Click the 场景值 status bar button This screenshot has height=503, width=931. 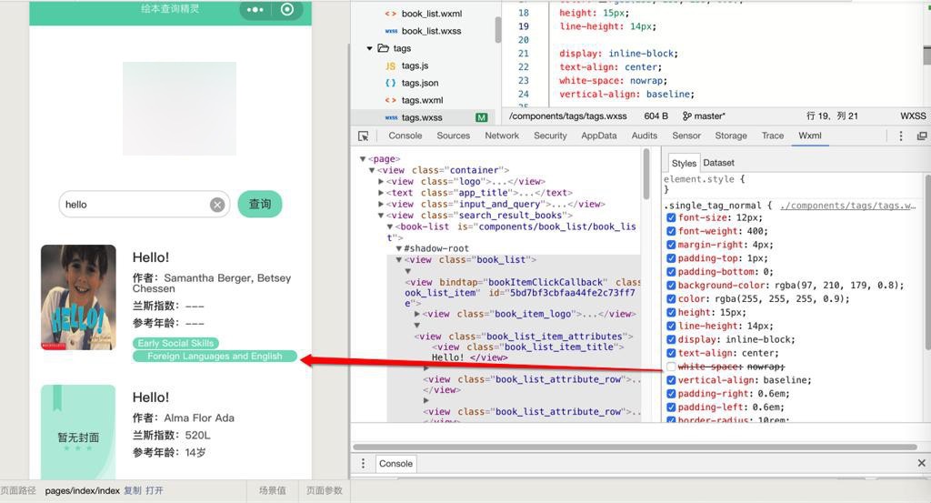[x=273, y=490]
